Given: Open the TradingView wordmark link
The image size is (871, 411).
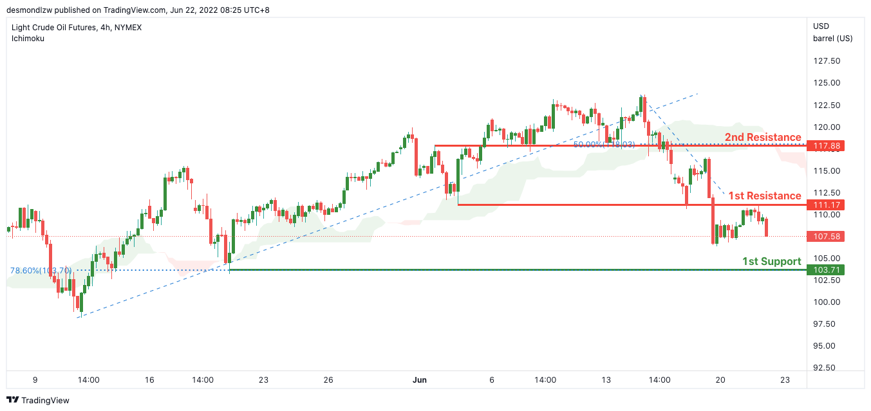Looking at the screenshot, I should click(45, 400).
